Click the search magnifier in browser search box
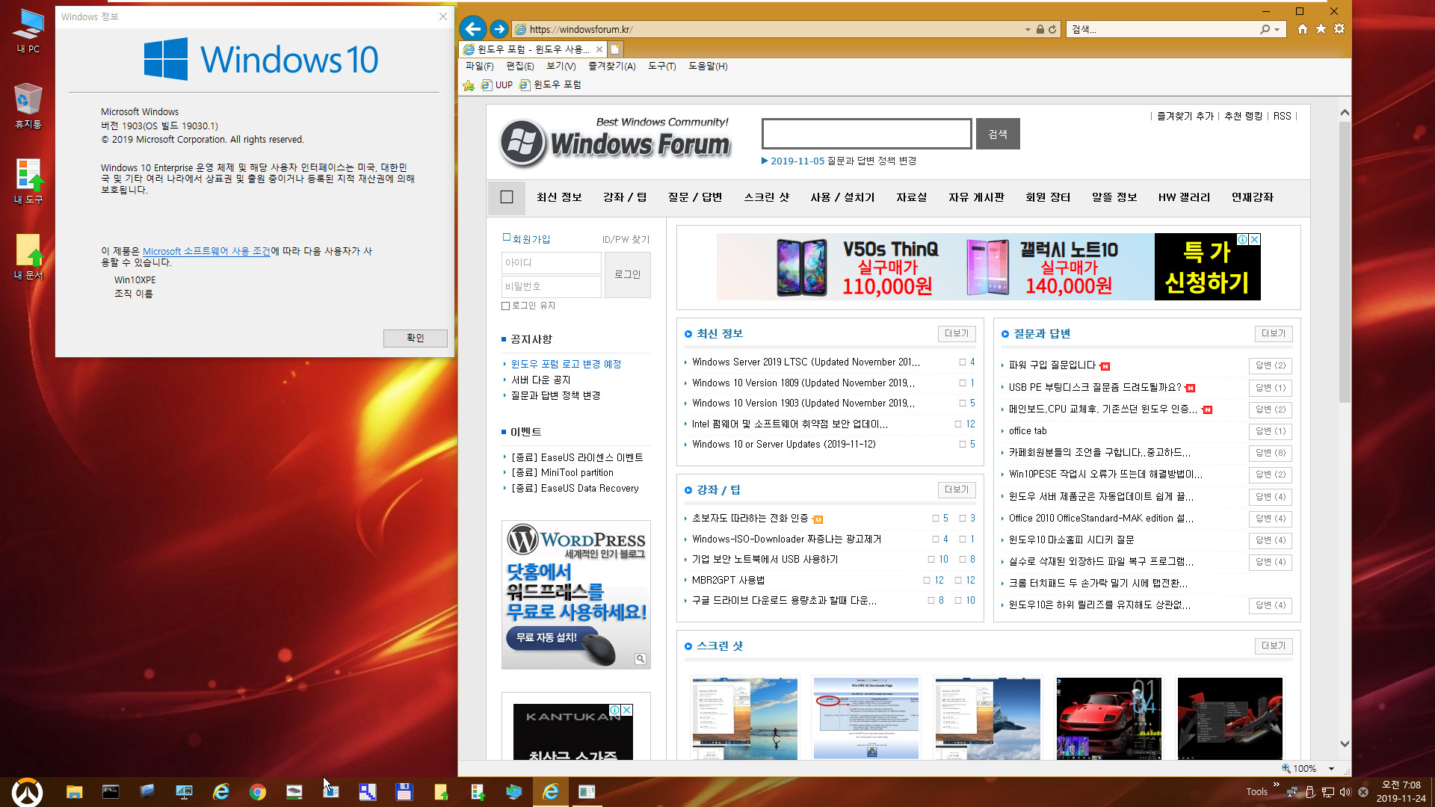 coord(1265,29)
